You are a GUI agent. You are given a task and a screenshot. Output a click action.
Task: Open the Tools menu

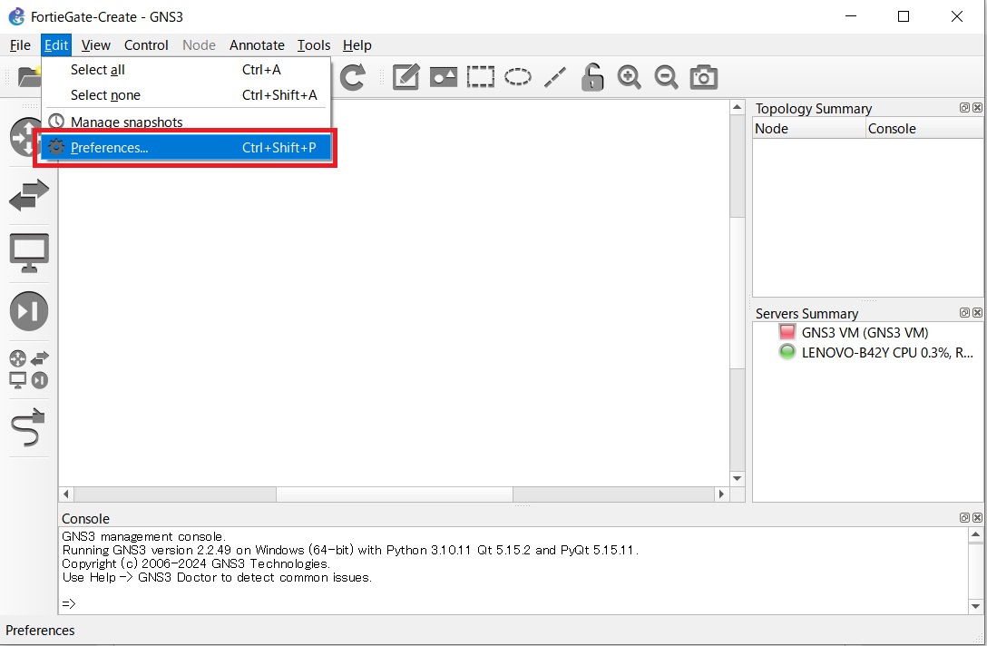click(314, 45)
